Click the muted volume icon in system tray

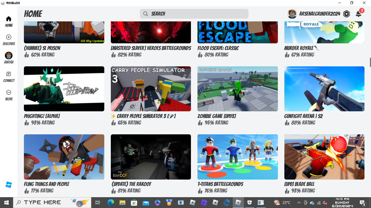(325, 203)
